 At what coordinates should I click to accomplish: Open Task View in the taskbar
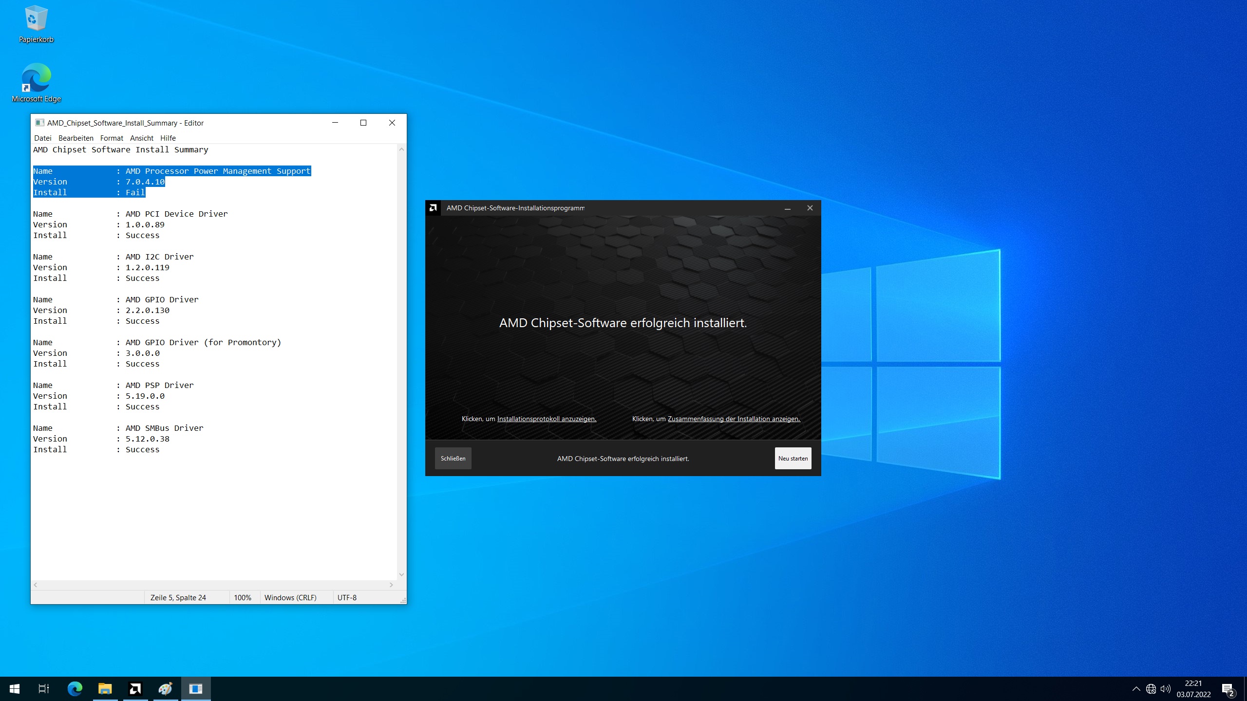pos(44,688)
